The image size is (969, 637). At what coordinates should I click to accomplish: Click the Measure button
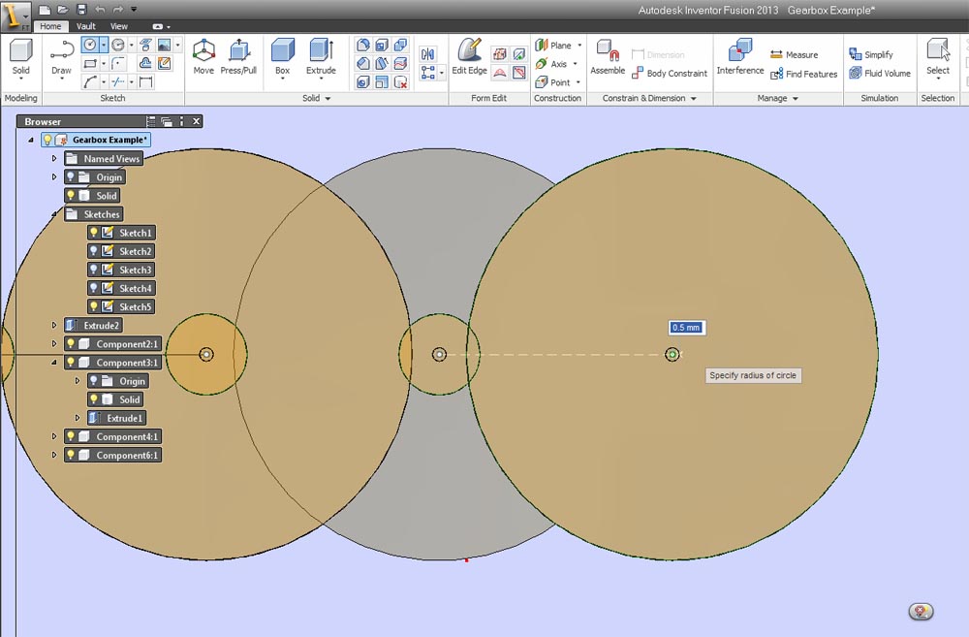(795, 55)
